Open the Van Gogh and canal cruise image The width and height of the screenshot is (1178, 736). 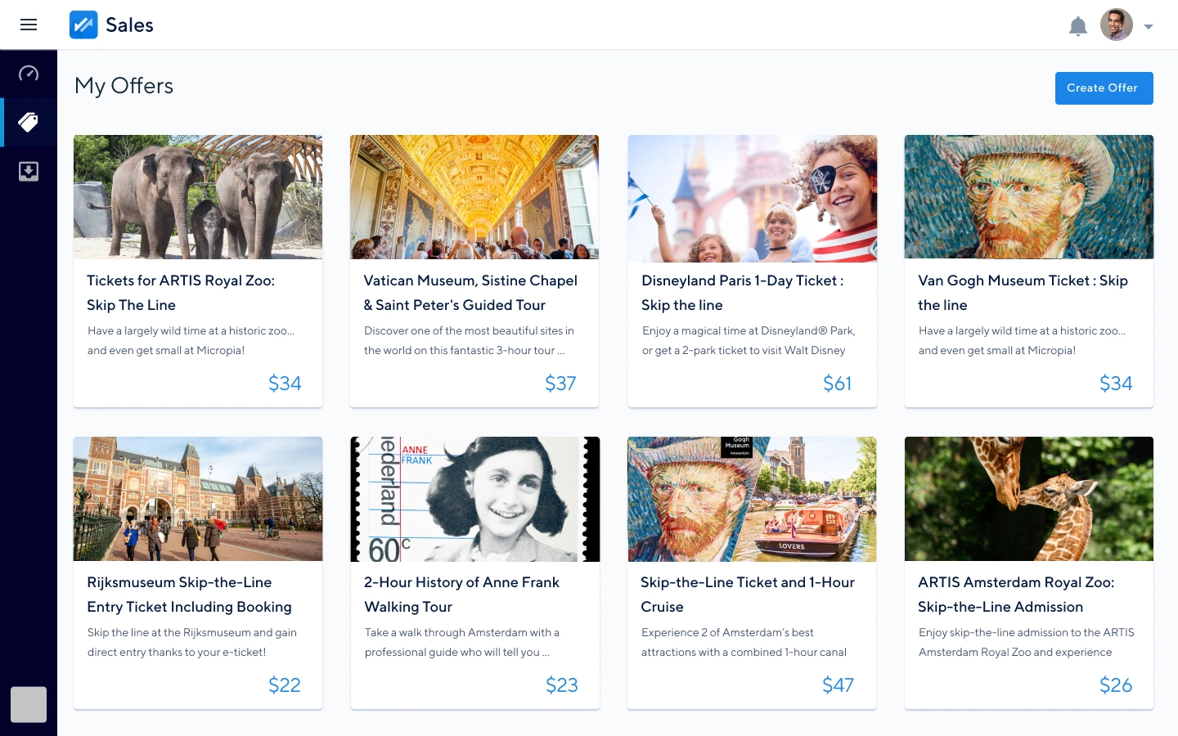pyautogui.click(x=752, y=499)
